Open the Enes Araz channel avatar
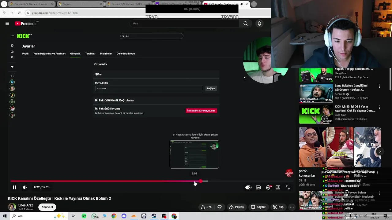The height and width of the screenshot is (220, 392). pyautogui.click(x=12, y=207)
